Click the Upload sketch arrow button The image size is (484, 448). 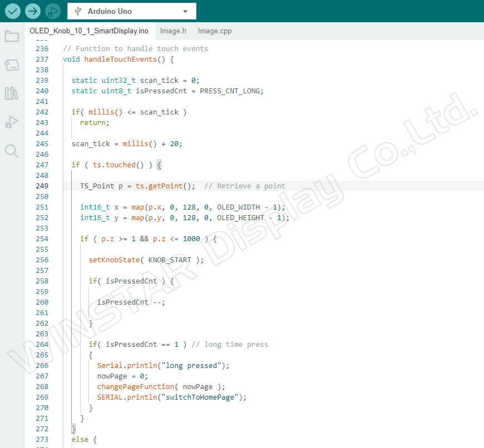(33, 11)
